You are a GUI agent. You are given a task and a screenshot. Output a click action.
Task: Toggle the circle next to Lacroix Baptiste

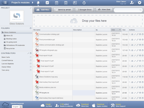31,64
